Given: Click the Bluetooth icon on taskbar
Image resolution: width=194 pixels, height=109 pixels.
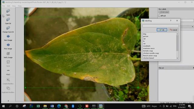Looking at the screenshot, I should pyautogui.click(x=73, y=106).
